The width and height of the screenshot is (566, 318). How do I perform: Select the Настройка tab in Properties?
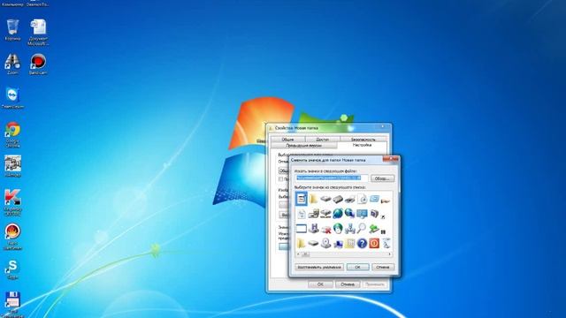(362, 145)
